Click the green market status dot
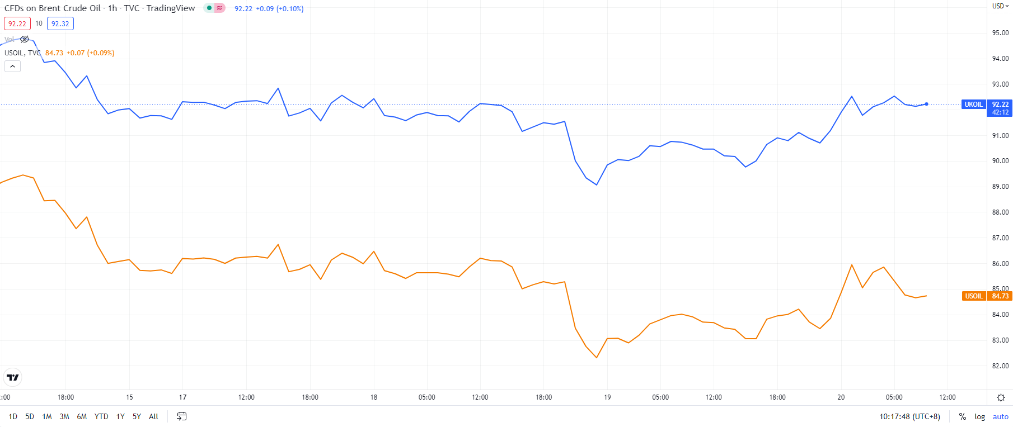1013x427 pixels. pyautogui.click(x=209, y=8)
